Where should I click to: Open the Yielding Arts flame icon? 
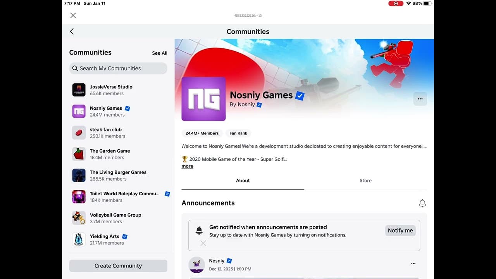(79, 239)
